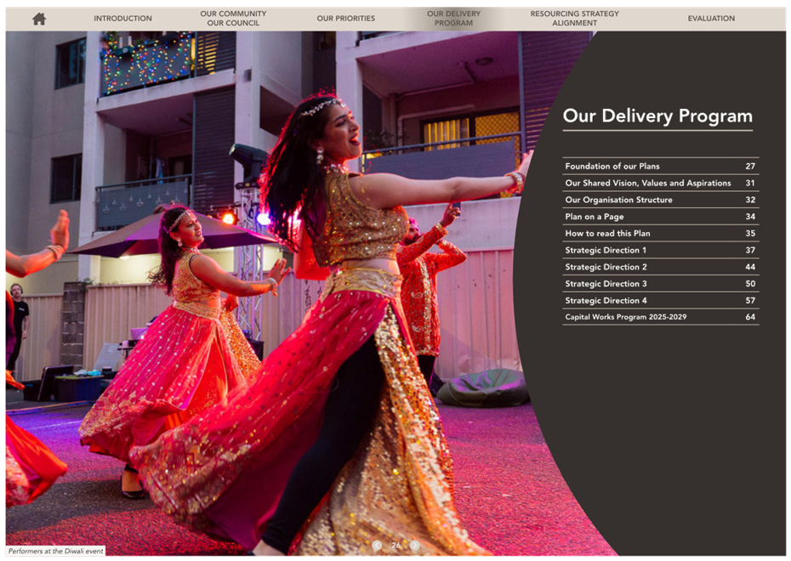791x561 pixels.
Task: Jump to the Evaluation tab
Action: 711,19
